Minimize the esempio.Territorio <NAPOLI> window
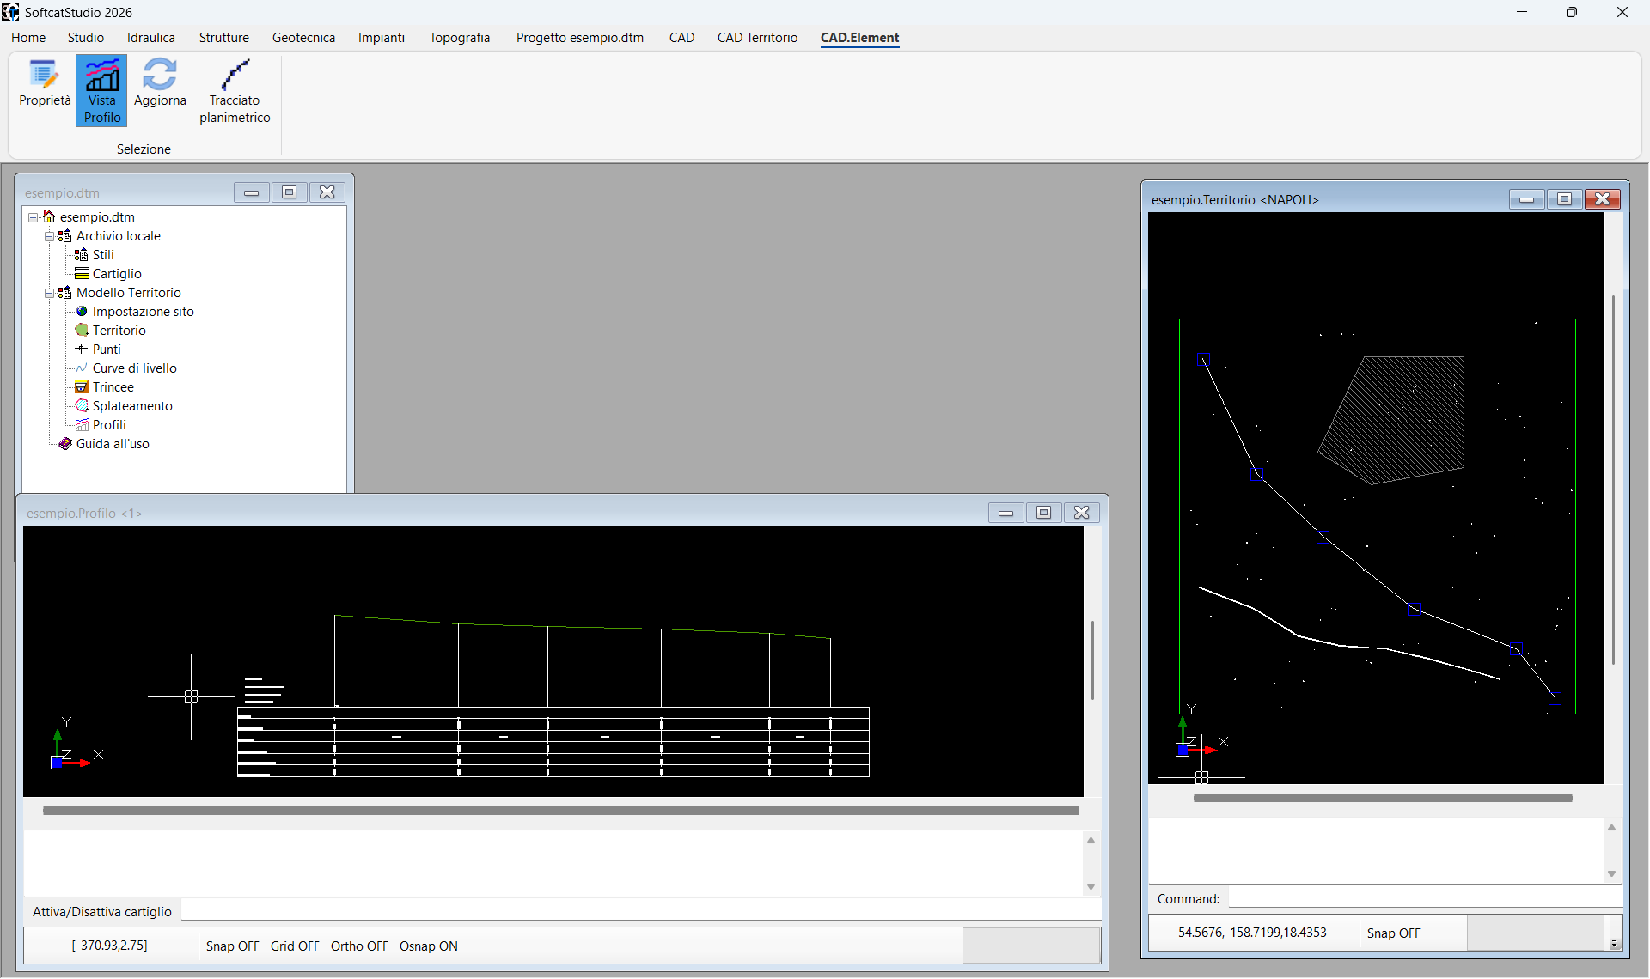The image size is (1650, 979). tap(1526, 199)
